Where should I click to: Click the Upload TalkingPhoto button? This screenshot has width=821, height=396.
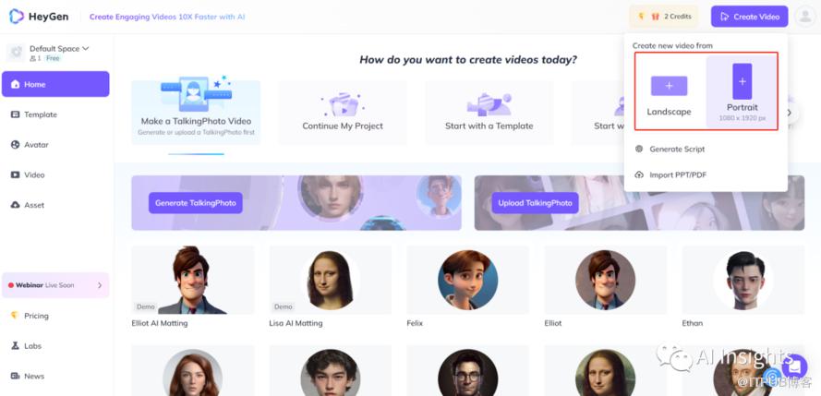pos(535,203)
